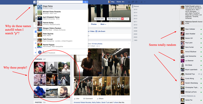Jump to 2015 on timeline

[x=136, y=9]
